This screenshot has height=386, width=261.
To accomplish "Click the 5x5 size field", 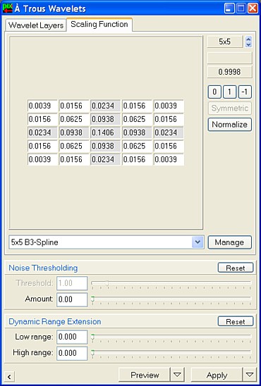I will tap(225, 42).
